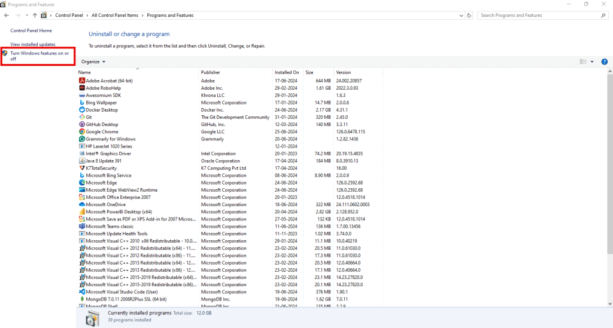Select Microsoft Visual C++ 2010 x86 Redistributable
Image resolution: width=613 pixels, height=328 pixels.
click(x=230, y=241)
